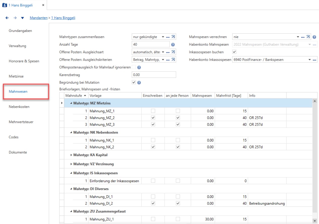319x224 pixels.
Task: Uncheck Begründung bei Mutation
Action: point(134,82)
